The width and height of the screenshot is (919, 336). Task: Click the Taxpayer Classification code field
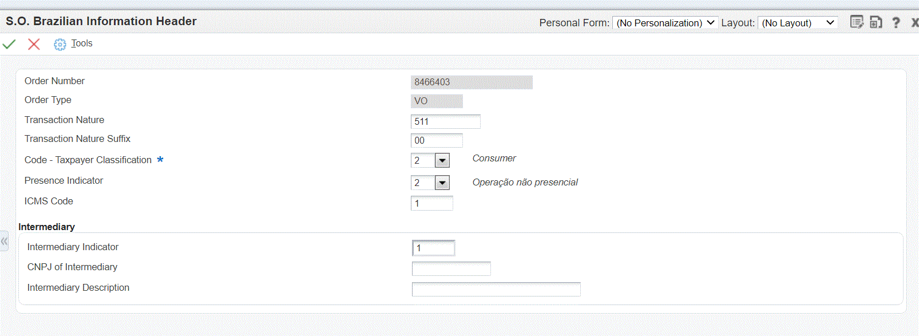[x=423, y=161]
